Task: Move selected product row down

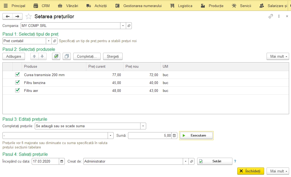Action: pyautogui.click(x=42, y=56)
